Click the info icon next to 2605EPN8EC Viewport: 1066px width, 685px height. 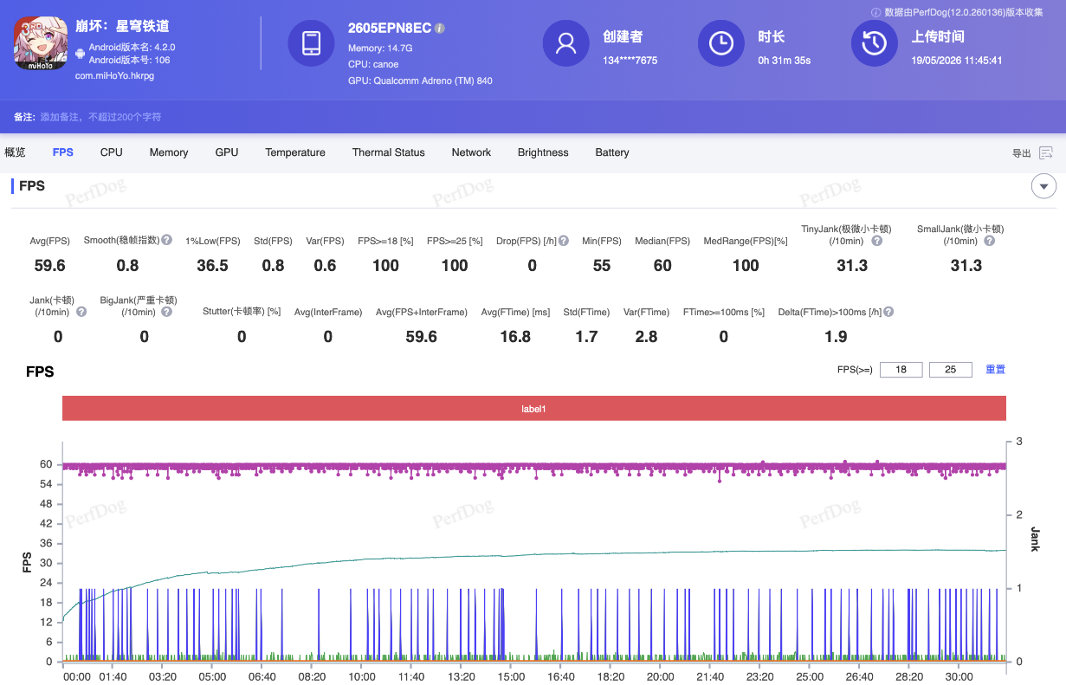[x=440, y=29]
